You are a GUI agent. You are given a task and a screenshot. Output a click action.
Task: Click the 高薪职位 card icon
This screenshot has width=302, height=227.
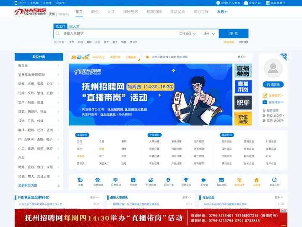[x=221, y=180]
